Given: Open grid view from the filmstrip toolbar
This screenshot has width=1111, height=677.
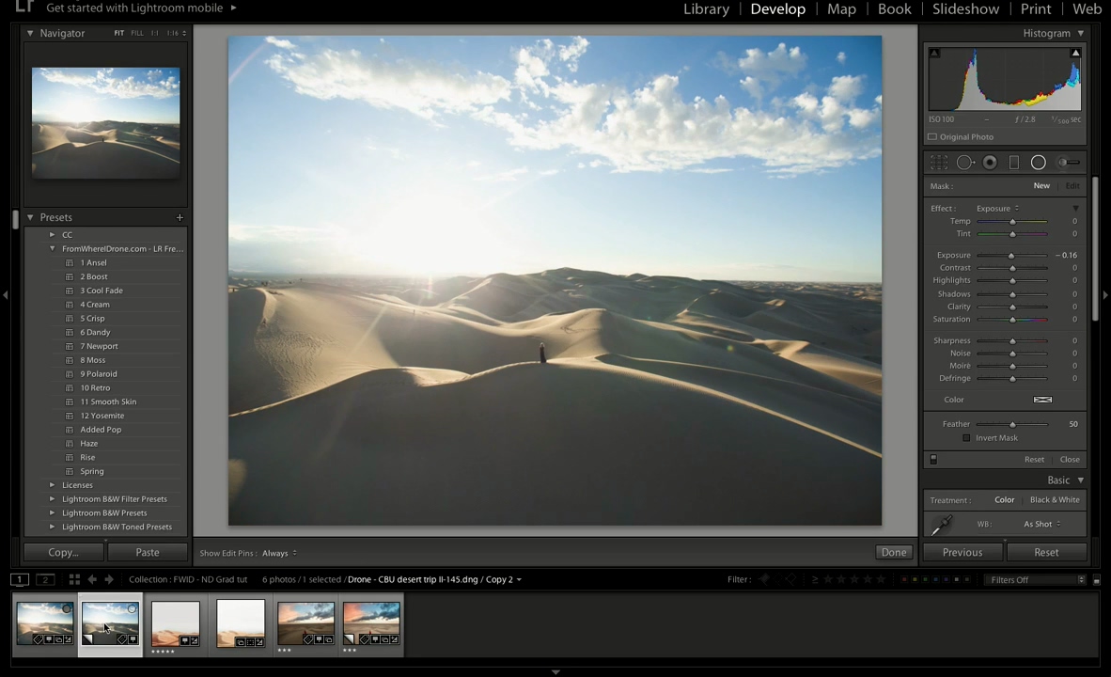Looking at the screenshot, I should coord(74,579).
